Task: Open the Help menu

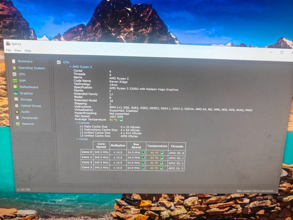Action: [x=28, y=50]
